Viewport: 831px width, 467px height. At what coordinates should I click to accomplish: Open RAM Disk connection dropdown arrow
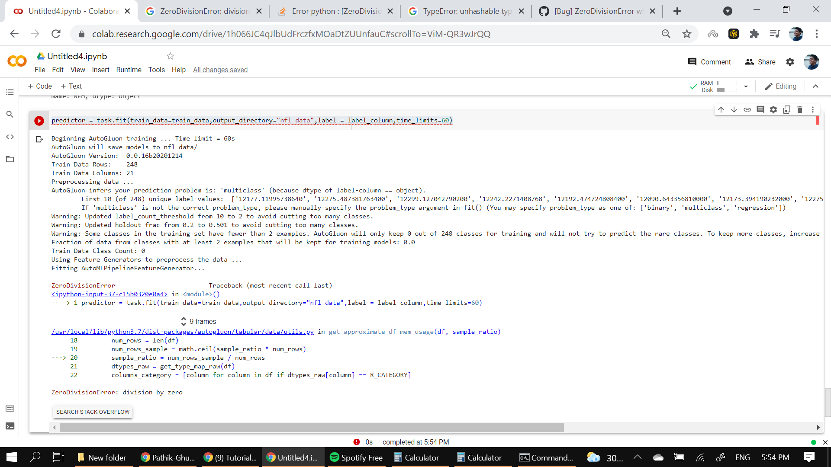click(x=746, y=86)
